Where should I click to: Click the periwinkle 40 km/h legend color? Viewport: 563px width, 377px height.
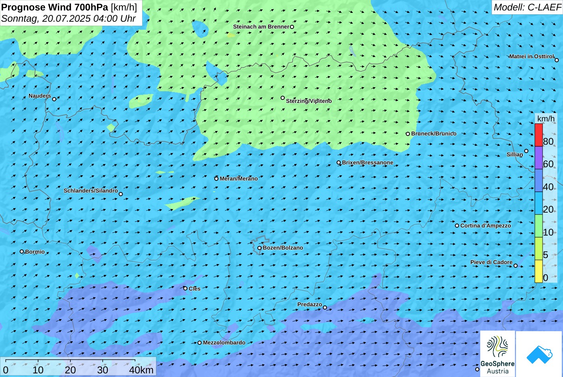538,180
